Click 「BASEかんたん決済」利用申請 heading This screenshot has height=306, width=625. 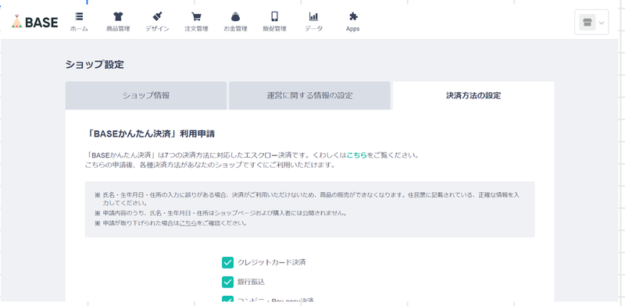[150, 134]
